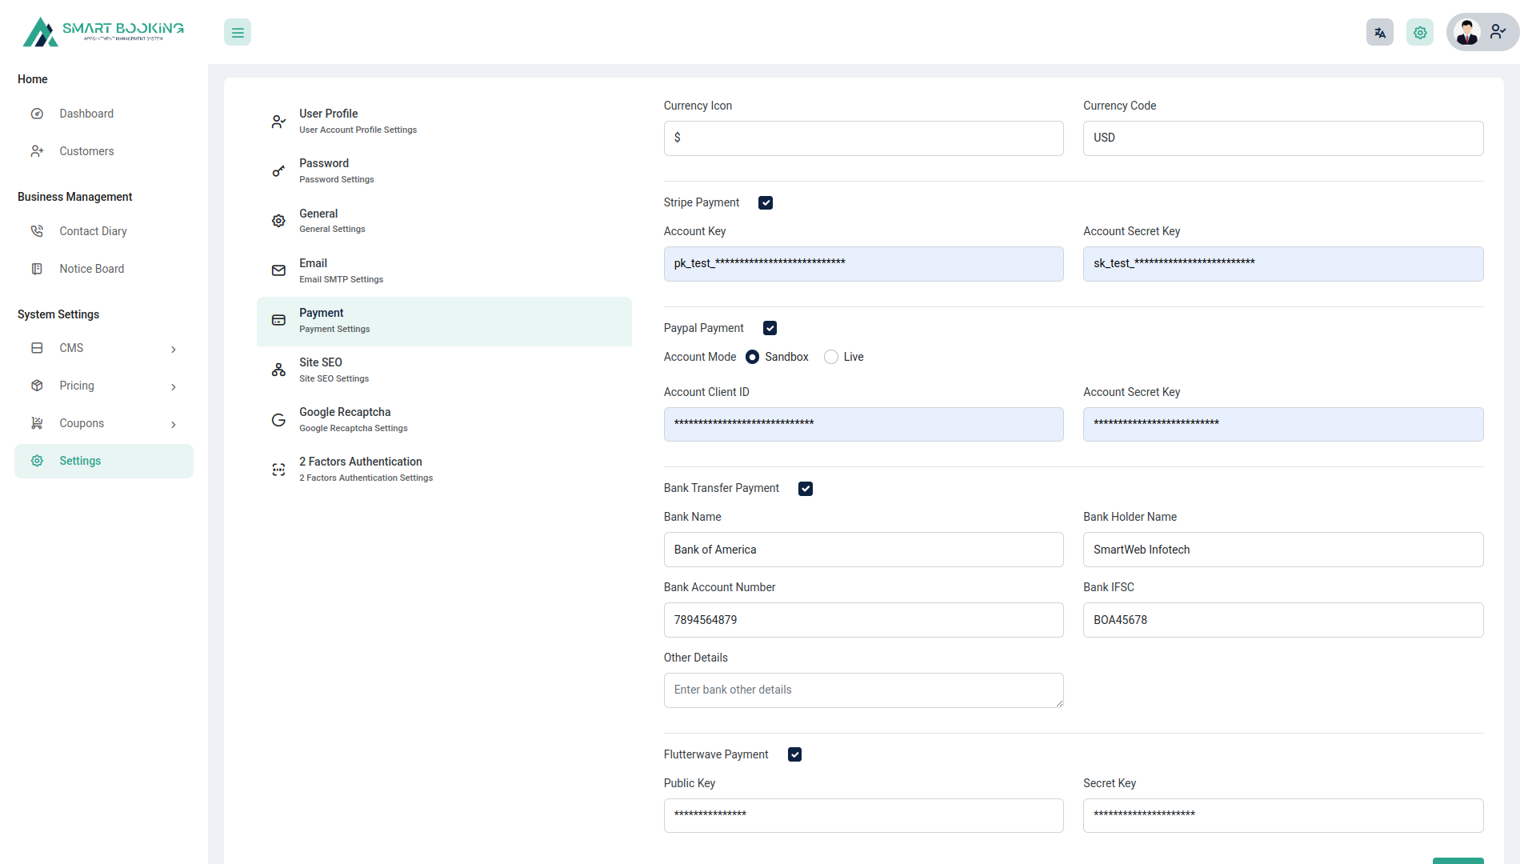The height and width of the screenshot is (864, 1536).
Task: Open the Notice Board page
Action: coord(92,269)
